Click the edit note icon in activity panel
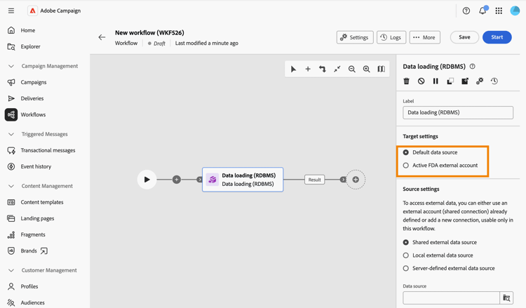Screen dimensions: 526x308 point(465,81)
